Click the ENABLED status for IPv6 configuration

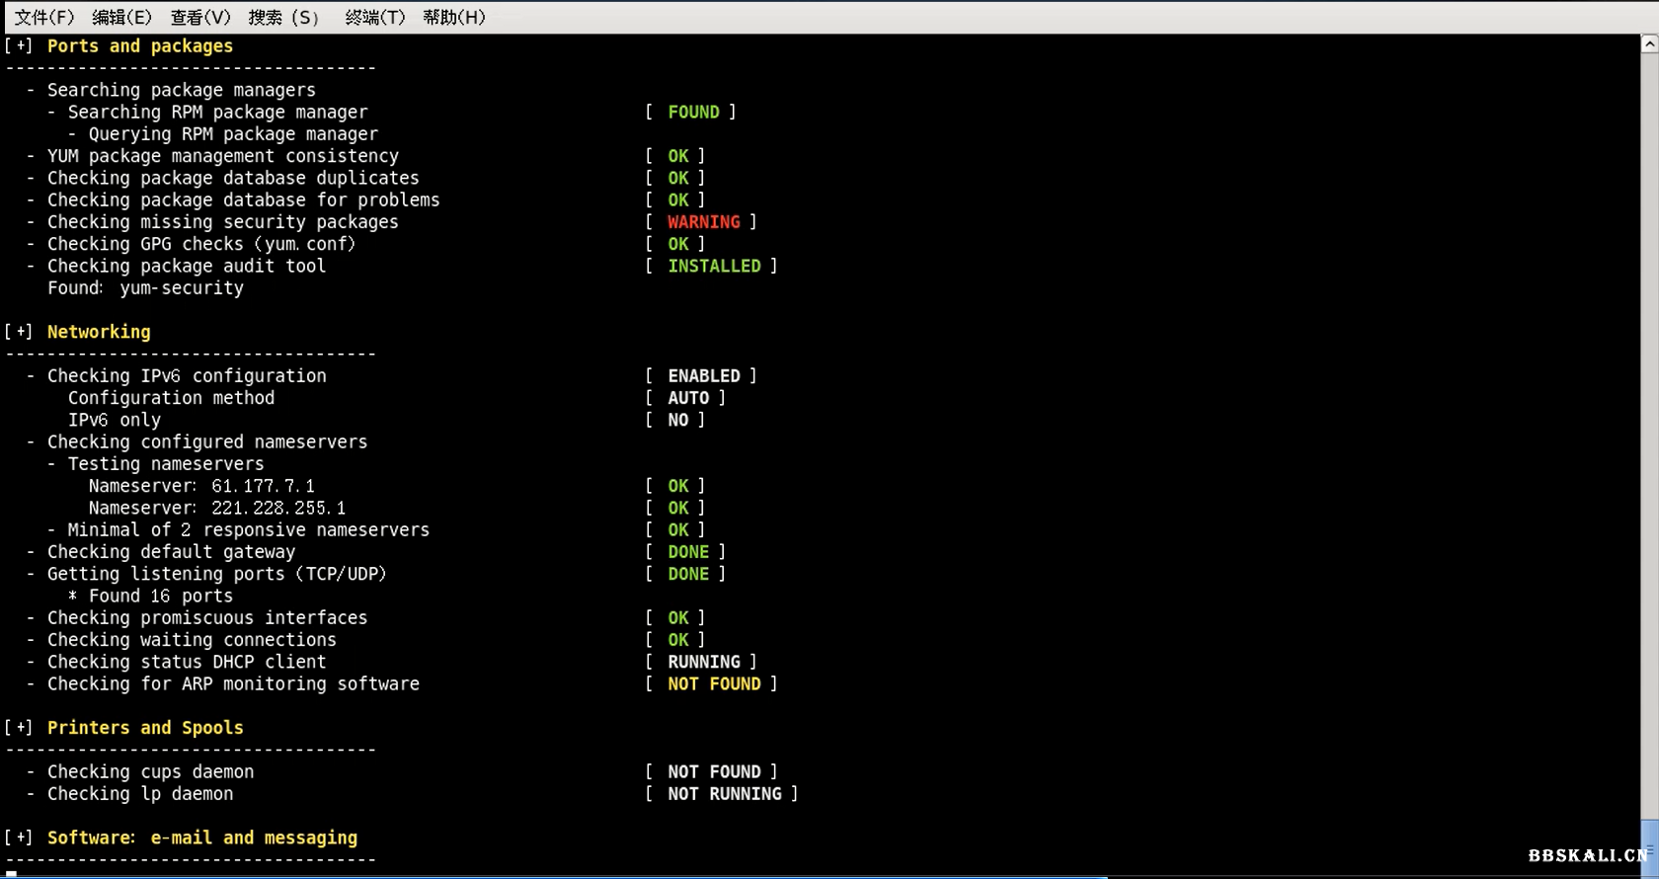(703, 376)
